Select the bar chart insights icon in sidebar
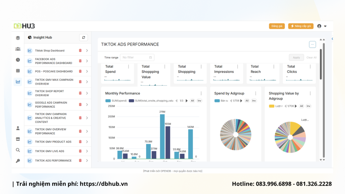The width and height of the screenshot is (345, 194). coord(18,82)
